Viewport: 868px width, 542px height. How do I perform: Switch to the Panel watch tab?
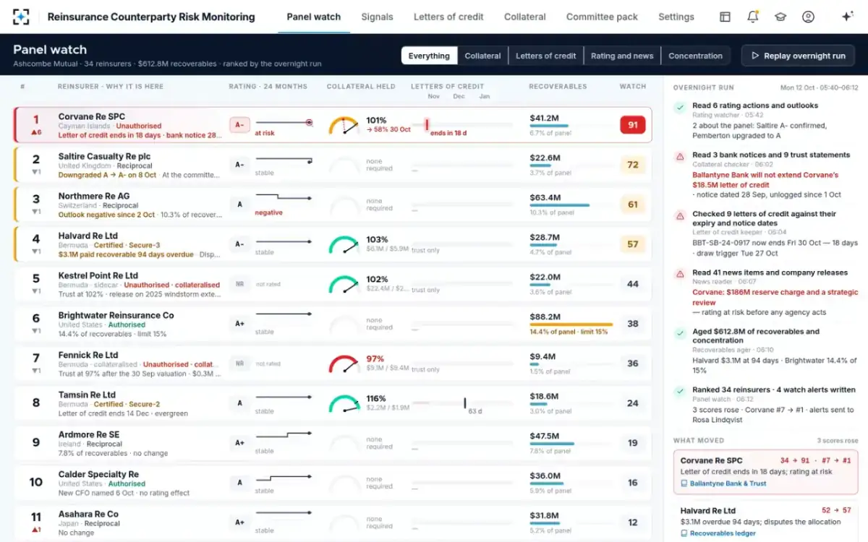point(314,17)
